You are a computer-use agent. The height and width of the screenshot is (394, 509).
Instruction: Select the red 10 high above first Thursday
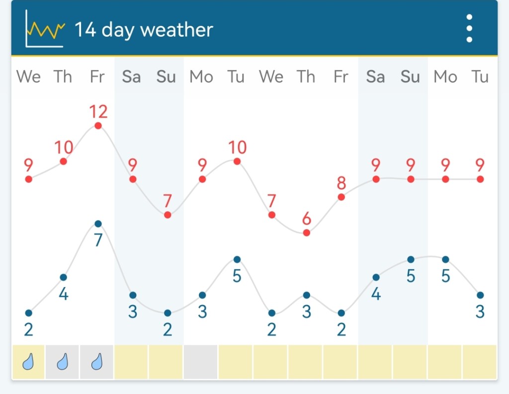(x=63, y=161)
